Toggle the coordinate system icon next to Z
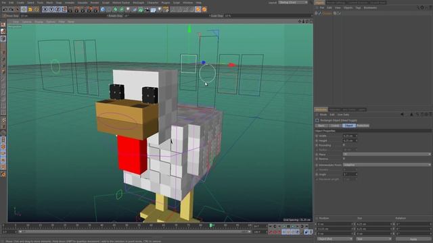 click(64, 9)
